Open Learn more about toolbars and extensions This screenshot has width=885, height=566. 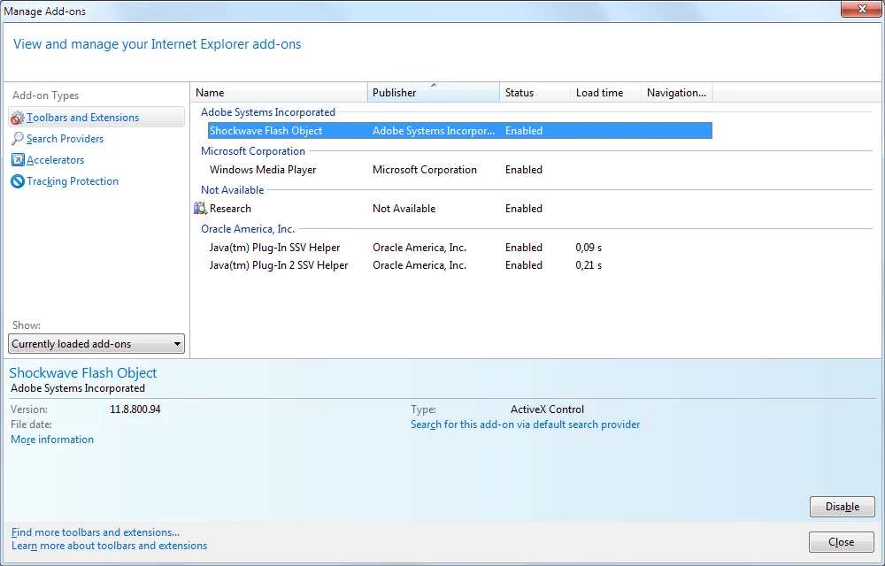click(x=109, y=546)
